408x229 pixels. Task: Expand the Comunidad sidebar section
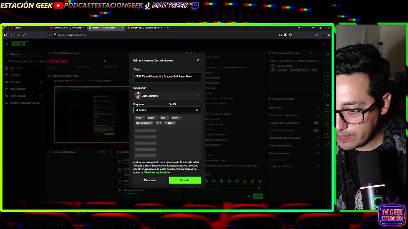pos(40,96)
